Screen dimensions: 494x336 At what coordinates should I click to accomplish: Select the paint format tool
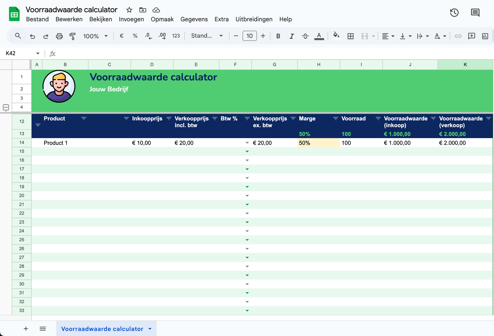point(72,36)
